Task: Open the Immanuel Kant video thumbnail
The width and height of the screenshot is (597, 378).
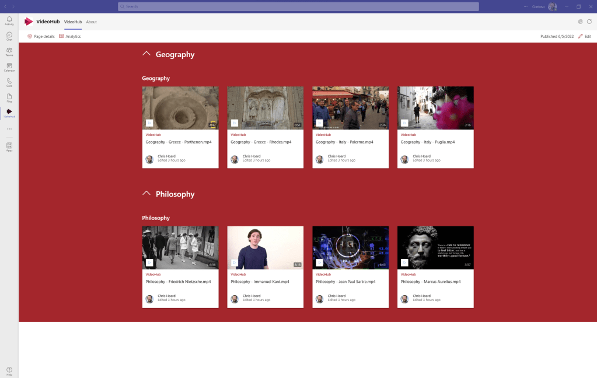Action: tap(265, 247)
